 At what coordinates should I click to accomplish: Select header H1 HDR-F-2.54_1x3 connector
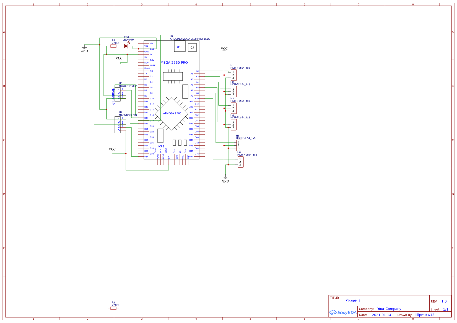[x=234, y=74]
